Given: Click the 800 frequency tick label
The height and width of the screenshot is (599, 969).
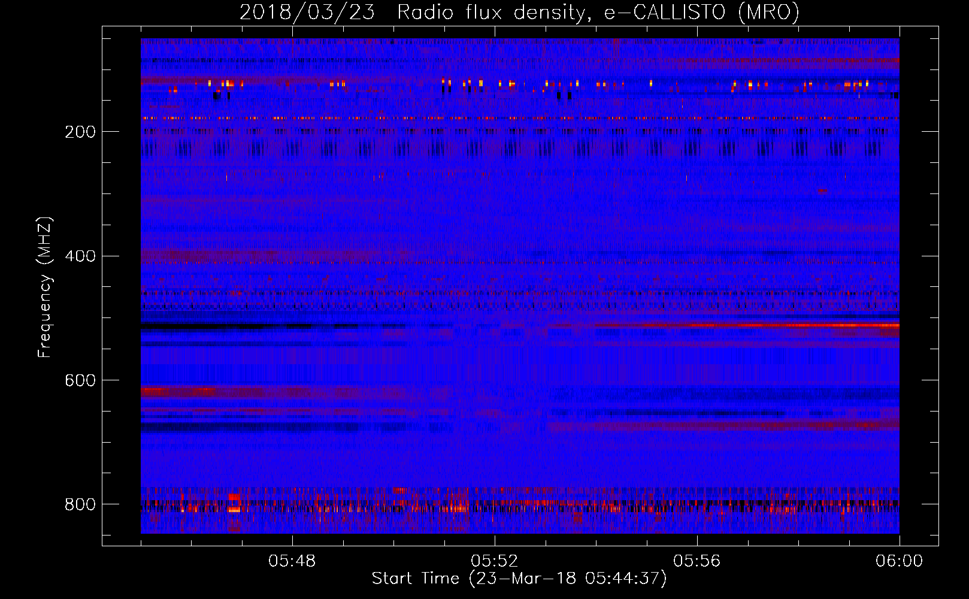Looking at the screenshot, I should (x=80, y=504).
